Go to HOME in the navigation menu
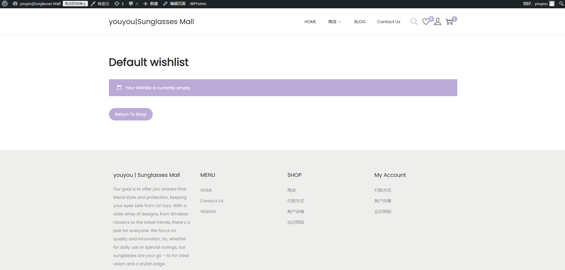565x270 pixels. point(310,22)
